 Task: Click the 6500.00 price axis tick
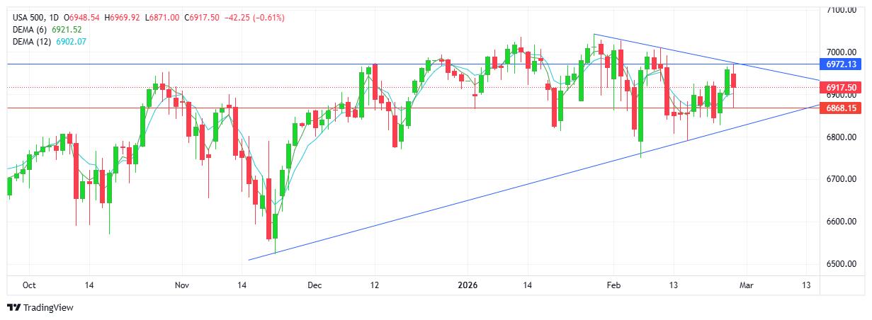point(843,264)
